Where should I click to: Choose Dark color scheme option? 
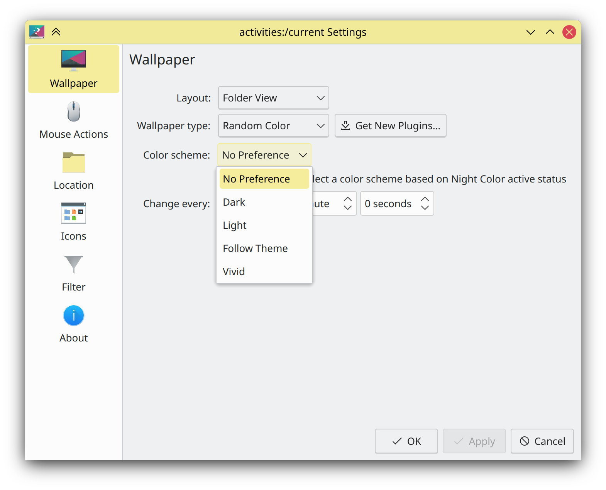[x=264, y=202]
